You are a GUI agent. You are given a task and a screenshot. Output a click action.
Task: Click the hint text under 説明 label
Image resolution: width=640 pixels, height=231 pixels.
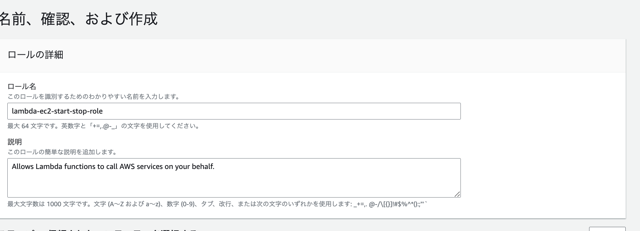click(x=62, y=152)
